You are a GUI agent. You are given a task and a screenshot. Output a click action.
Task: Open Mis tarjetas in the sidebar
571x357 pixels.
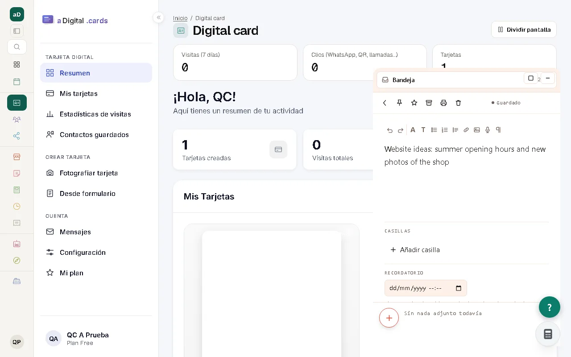pos(96,93)
